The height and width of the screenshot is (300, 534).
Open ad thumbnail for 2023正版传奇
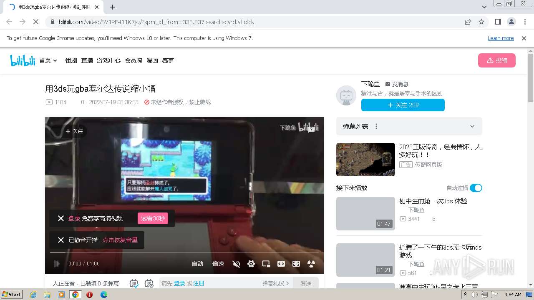pos(365,160)
